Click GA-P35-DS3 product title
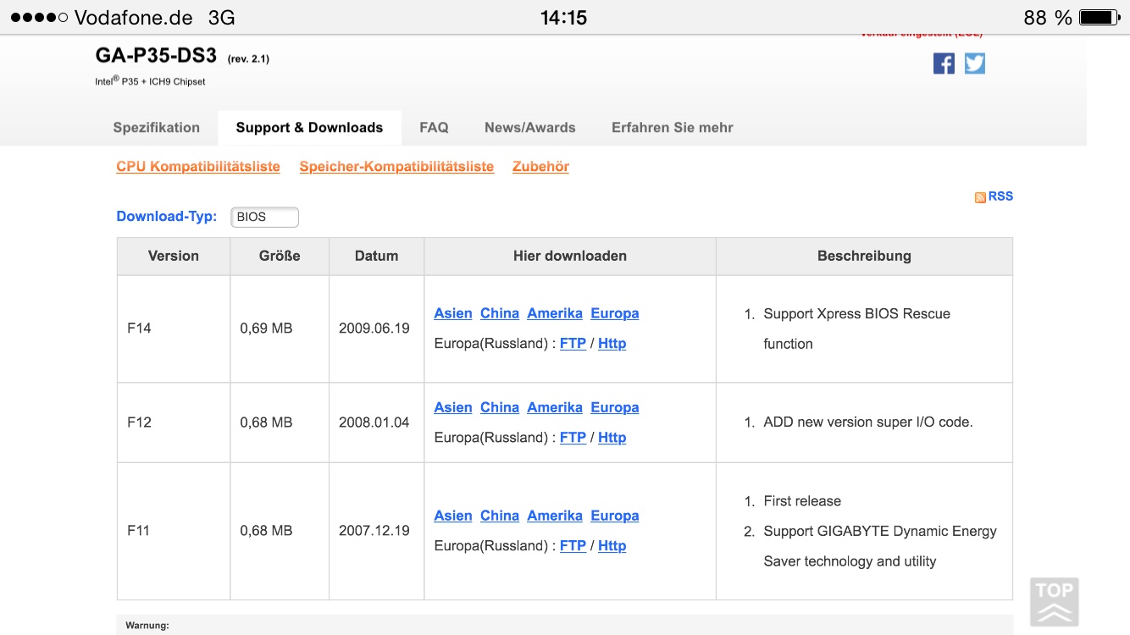Screen dimensions: 1130x635 click(157, 56)
